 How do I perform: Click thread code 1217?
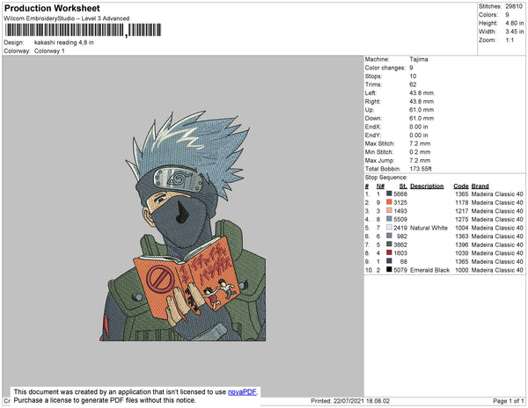462,211
